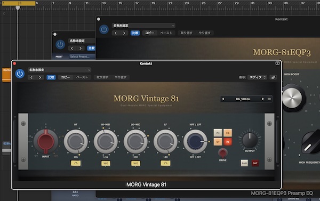Click the red INPUT knob
The height and width of the screenshot is (201, 320).
(x=46, y=141)
